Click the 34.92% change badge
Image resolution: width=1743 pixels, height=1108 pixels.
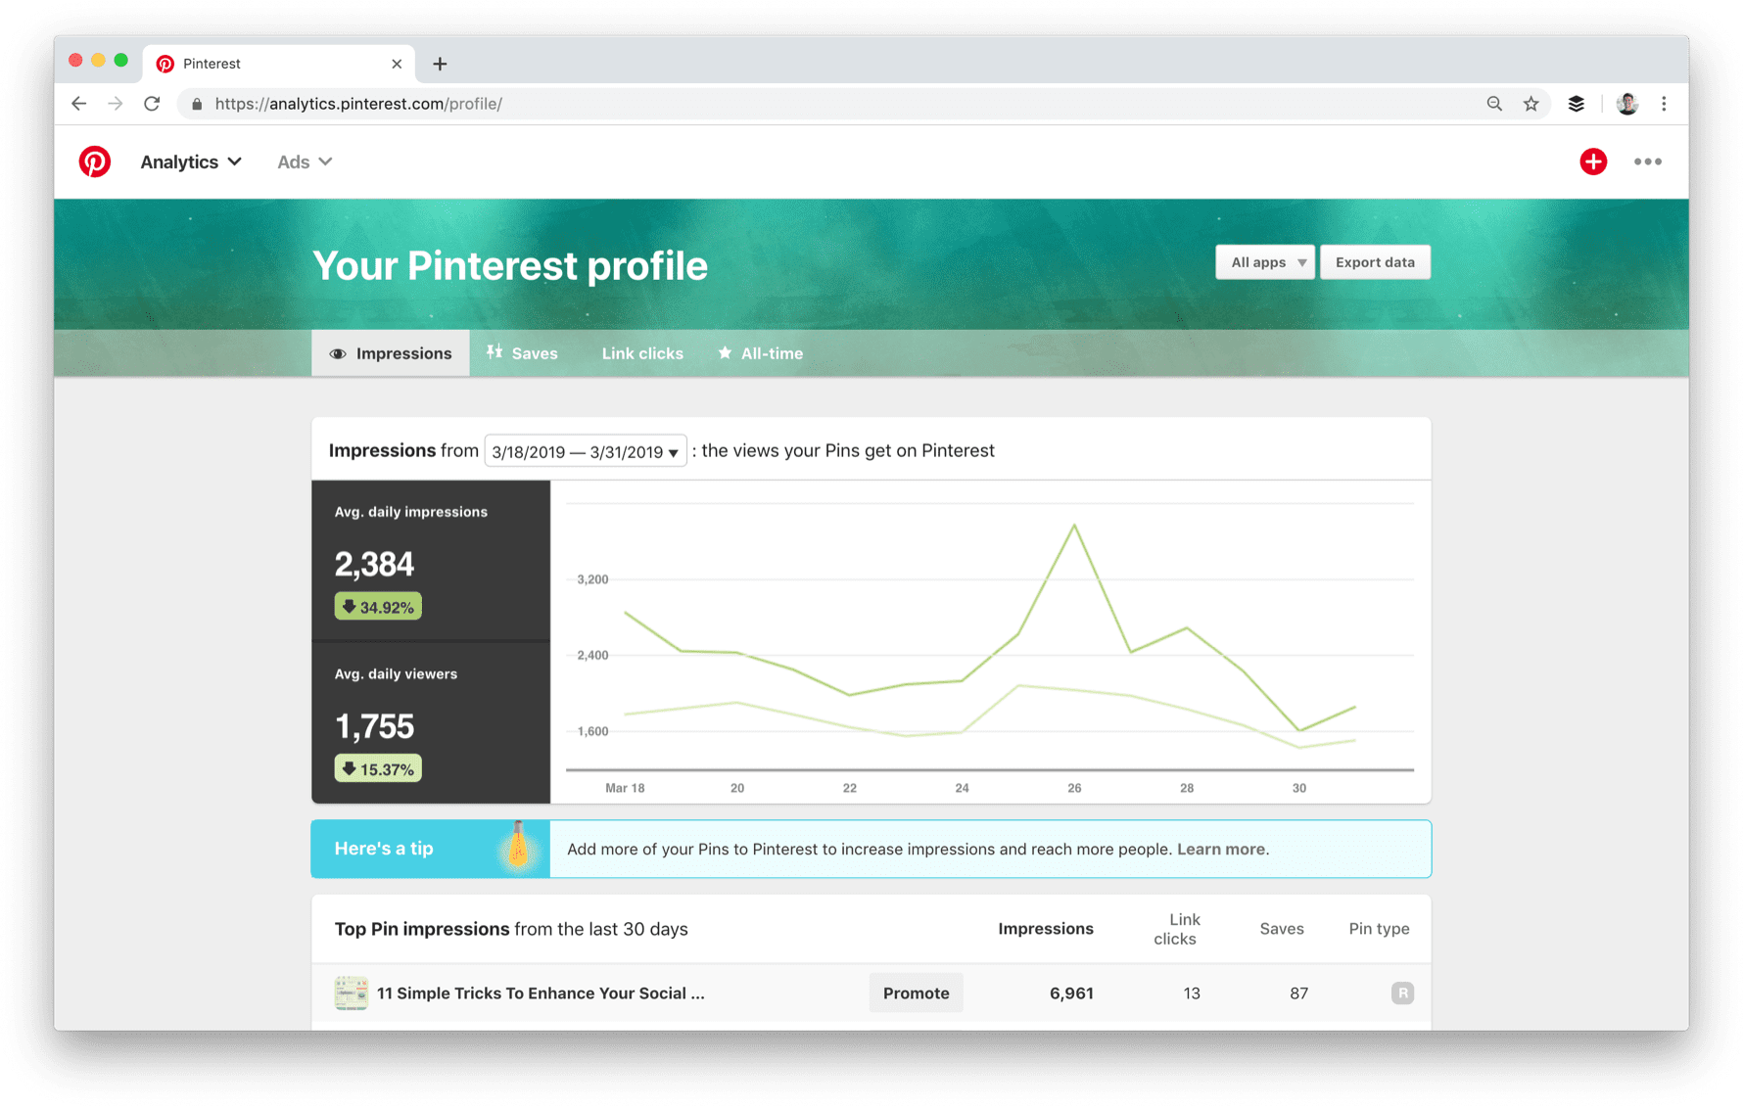378,607
